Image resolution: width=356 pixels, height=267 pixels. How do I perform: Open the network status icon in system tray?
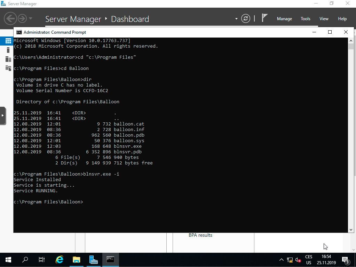coord(289,259)
